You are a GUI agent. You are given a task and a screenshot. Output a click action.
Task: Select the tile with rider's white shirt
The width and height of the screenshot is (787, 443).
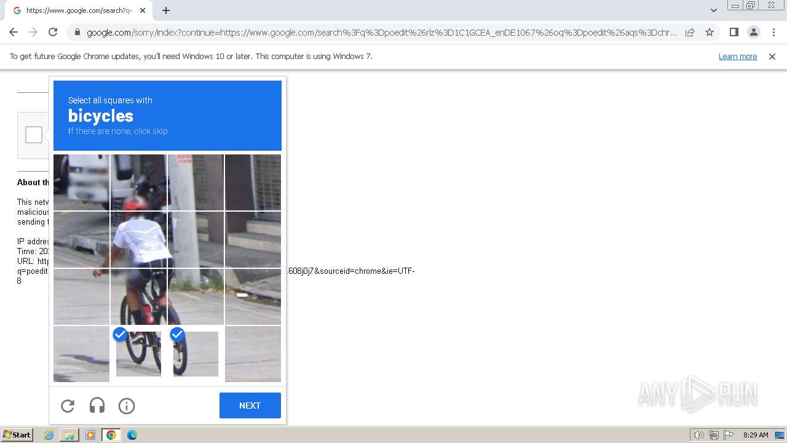click(138, 239)
